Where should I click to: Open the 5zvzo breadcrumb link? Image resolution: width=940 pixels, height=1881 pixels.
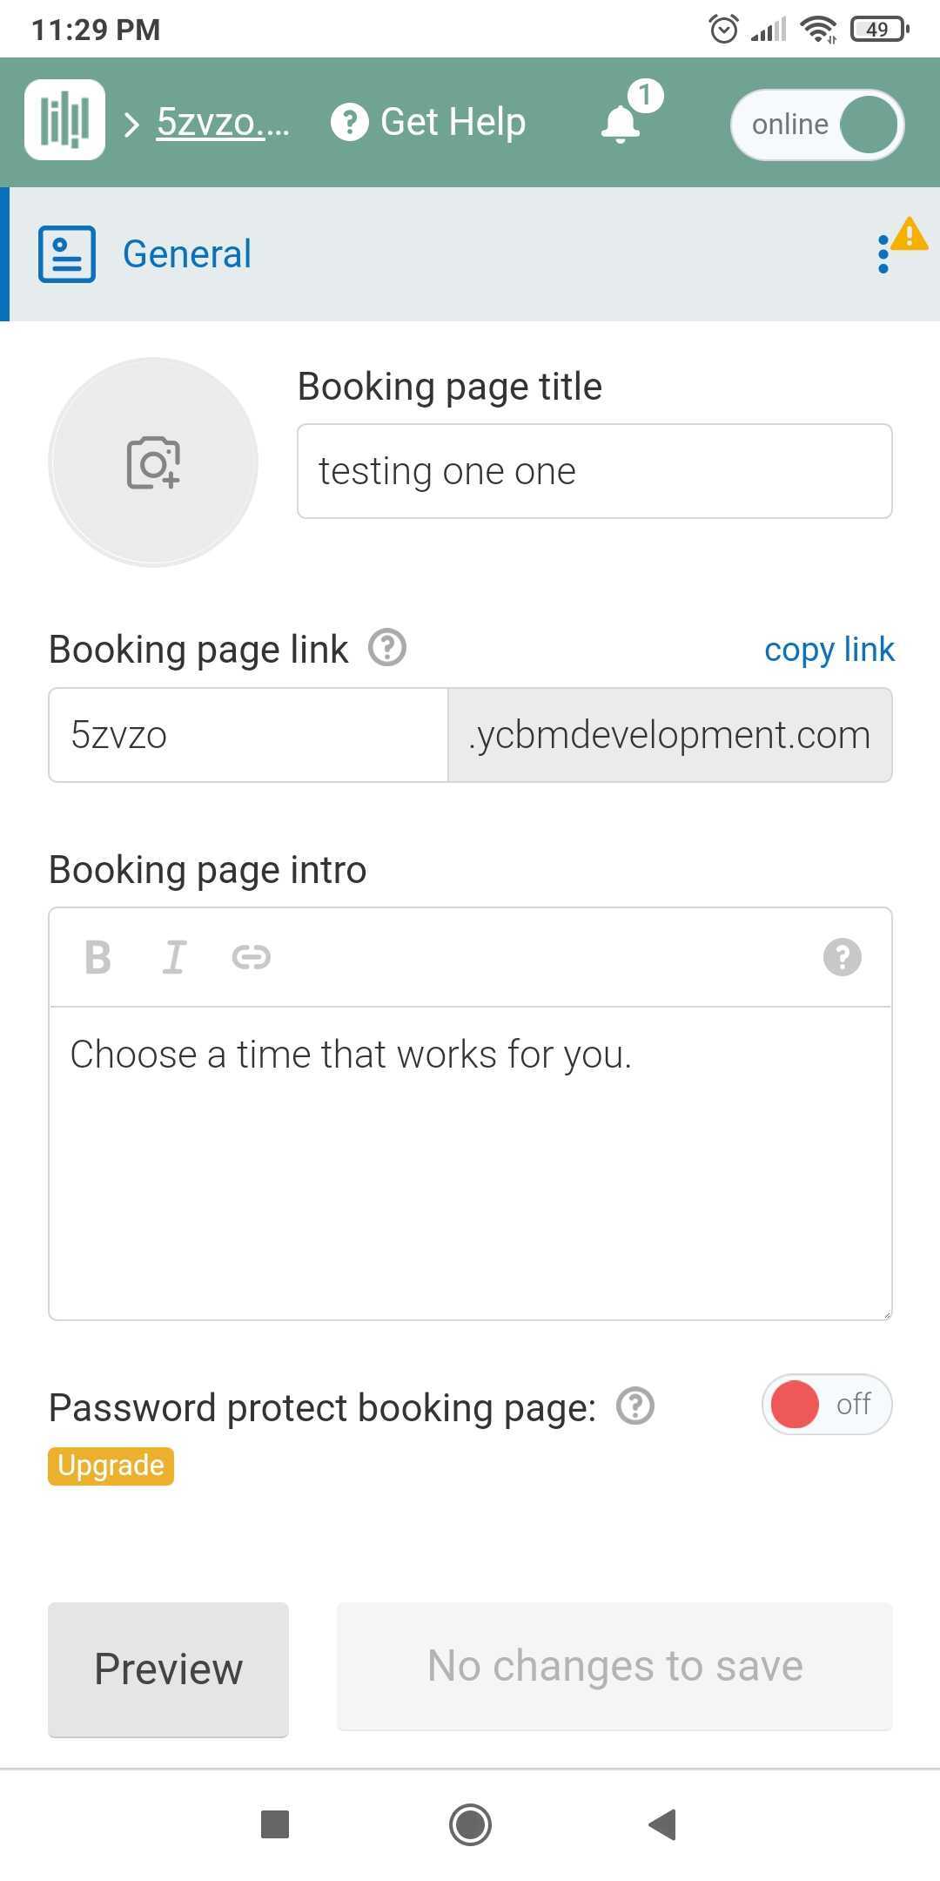point(223,122)
